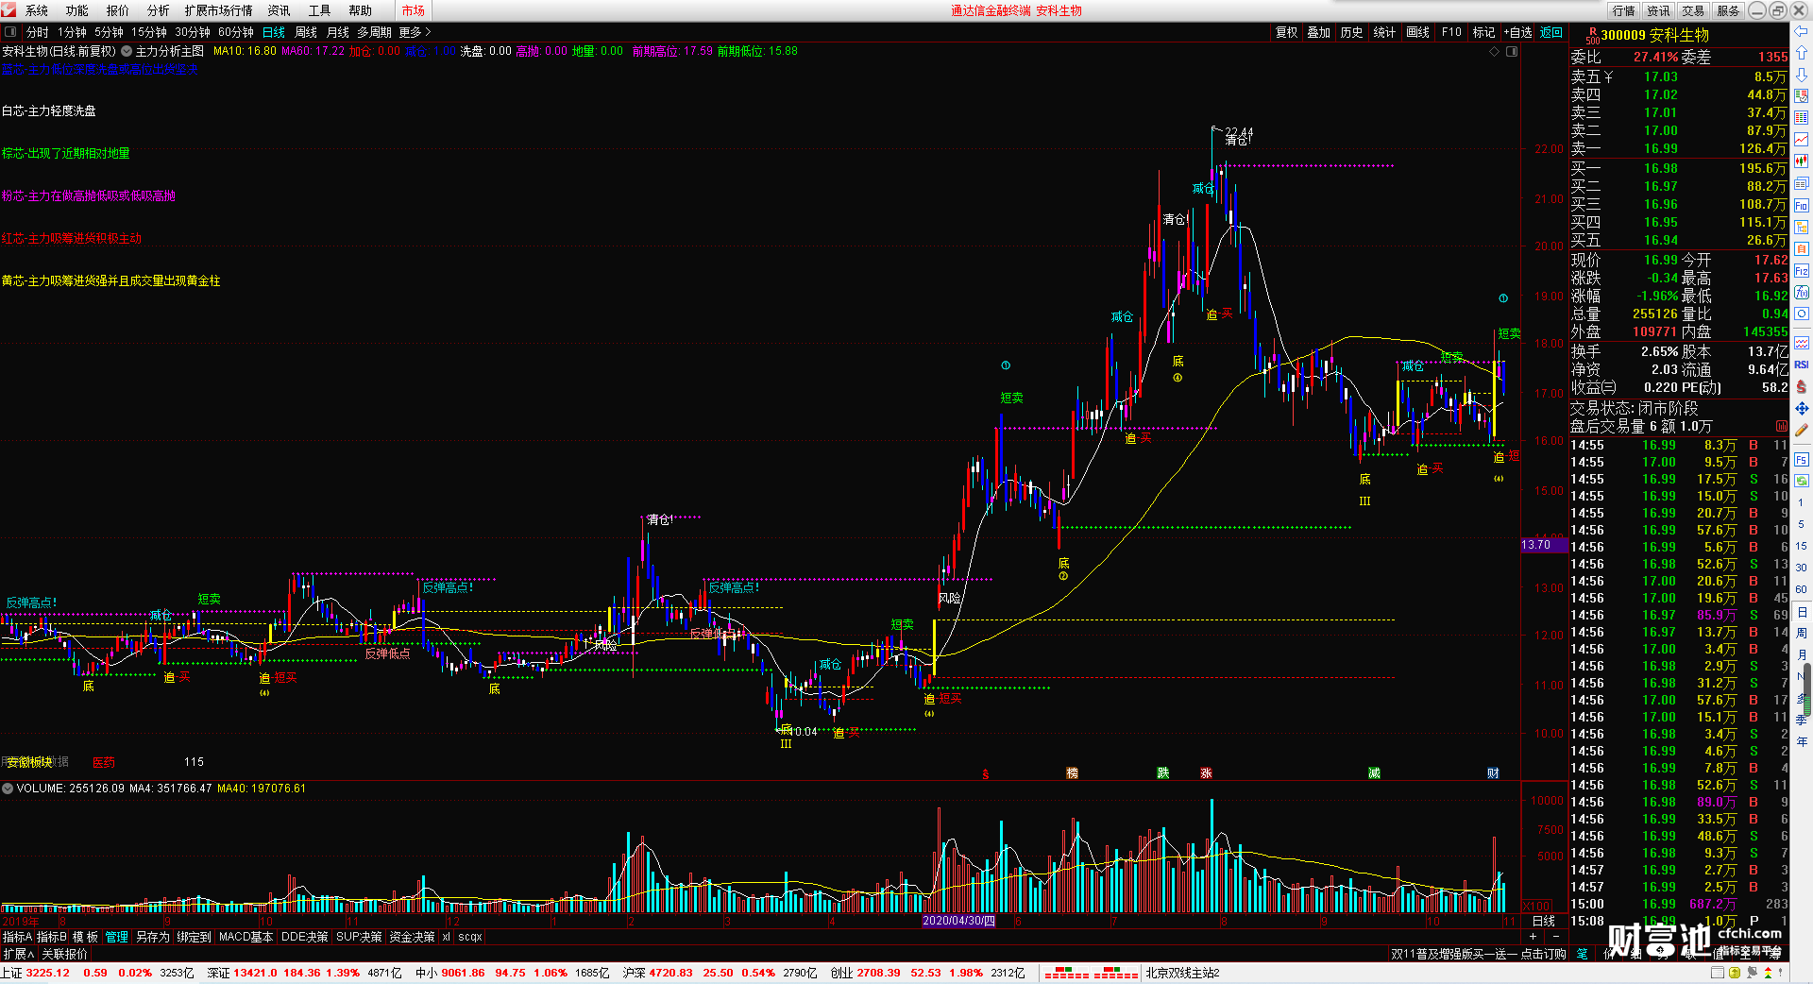
Task: Click the RSI indicator sidebar icon
Action: pos(1802,365)
